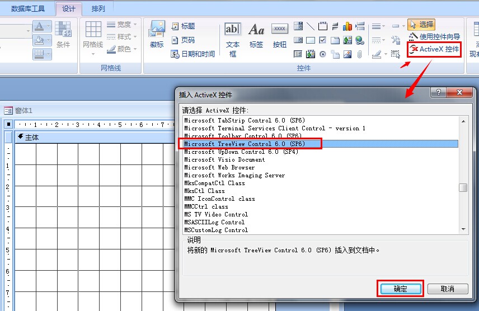Select the option button control icon
This screenshot has width=479, height=311.
[322, 54]
